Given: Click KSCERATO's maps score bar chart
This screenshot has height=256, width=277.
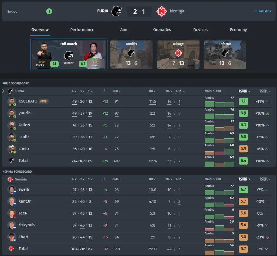Looking at the screenshot, I should coord(219,104).
